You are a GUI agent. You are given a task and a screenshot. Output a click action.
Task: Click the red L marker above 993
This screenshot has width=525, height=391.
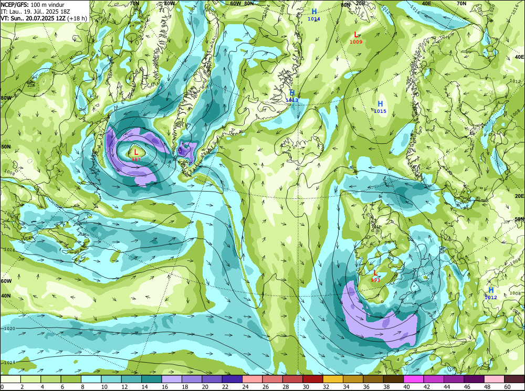[x=375, y=273]
